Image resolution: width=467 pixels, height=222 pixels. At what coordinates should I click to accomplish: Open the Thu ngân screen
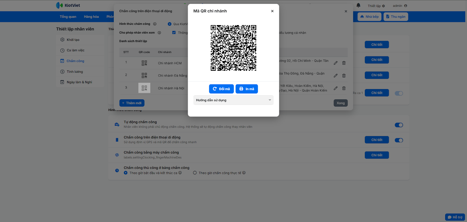click(396, 17)
